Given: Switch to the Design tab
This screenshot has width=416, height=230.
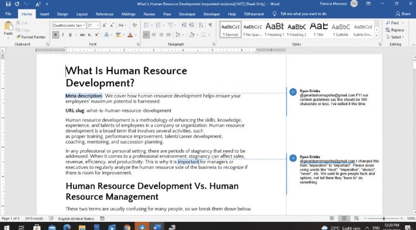Looking at the screenshot, I should click(x=63, y=15).
